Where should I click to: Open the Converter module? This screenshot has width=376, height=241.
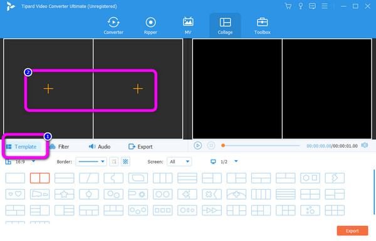pyautogui.click(x=113, y=26)
